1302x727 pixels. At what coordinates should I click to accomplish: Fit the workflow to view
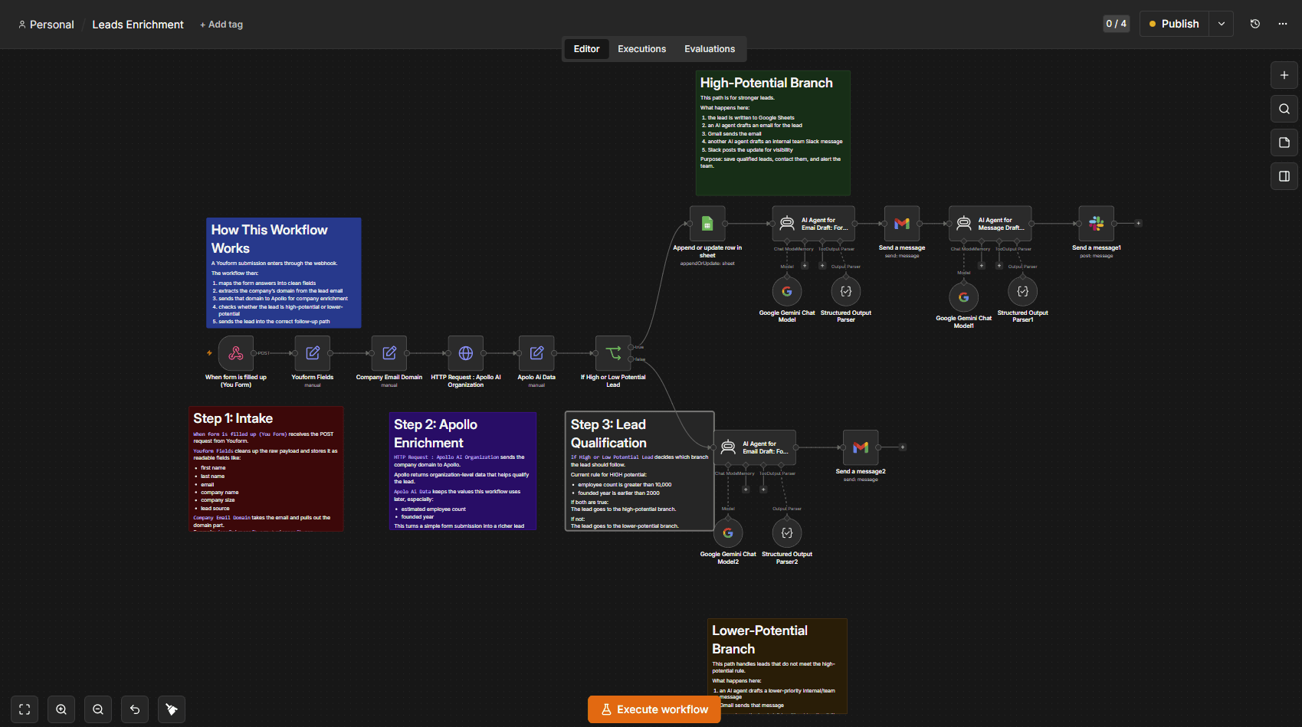25,709
